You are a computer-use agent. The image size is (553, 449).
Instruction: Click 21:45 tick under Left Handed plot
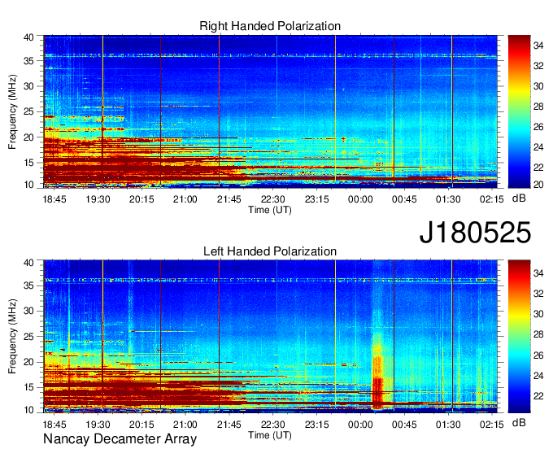pos(229,425)
